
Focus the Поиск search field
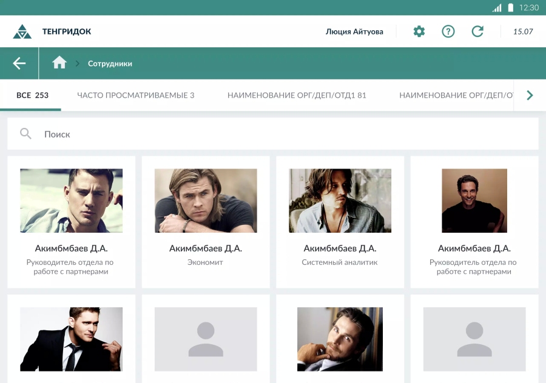(x=273, y=134)
